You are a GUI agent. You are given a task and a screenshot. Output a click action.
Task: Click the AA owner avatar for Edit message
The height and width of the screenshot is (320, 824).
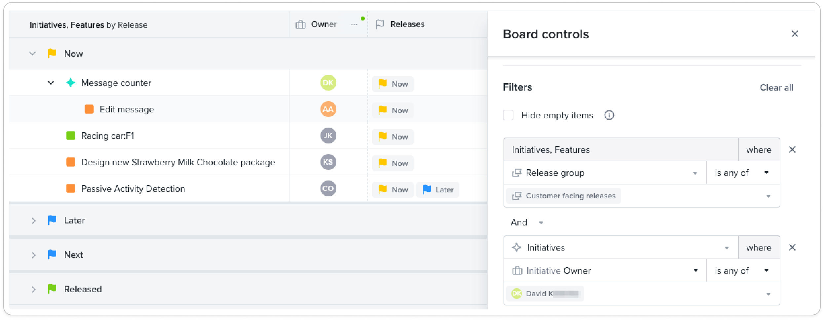(x=328, y=109)
